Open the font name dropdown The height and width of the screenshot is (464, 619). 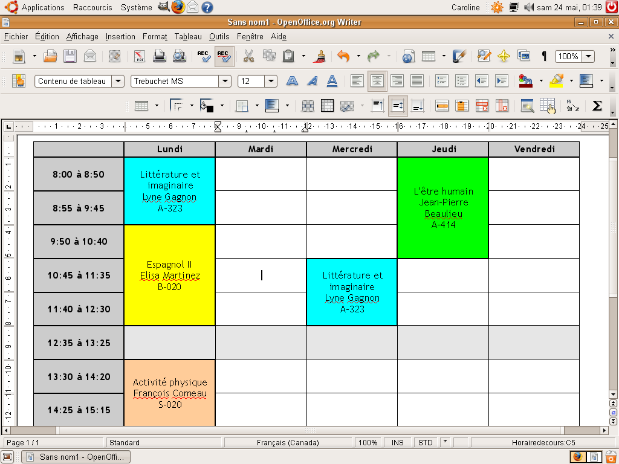click(225, 81)
